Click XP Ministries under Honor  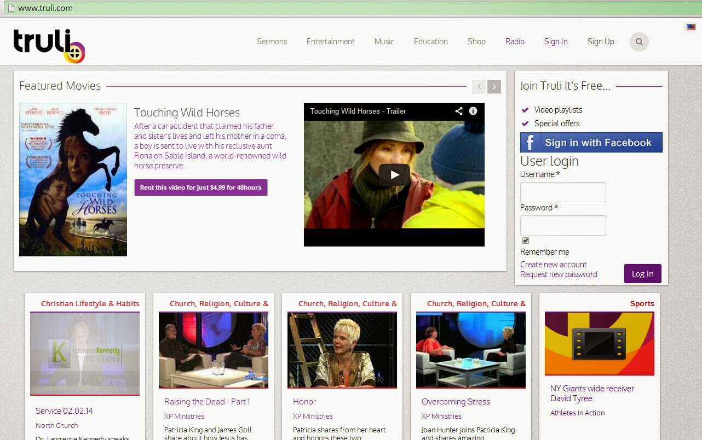click(x=313, y=416)
